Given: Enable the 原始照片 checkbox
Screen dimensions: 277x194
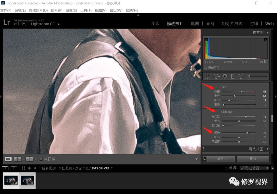Looking at the screenshot, I should (x=205, y=68).
